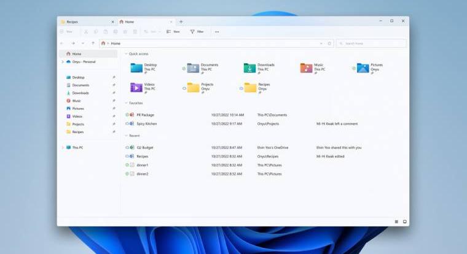
Task: Unpin Videos using its sidebar pin icon
Action: (x=114, y=117)
